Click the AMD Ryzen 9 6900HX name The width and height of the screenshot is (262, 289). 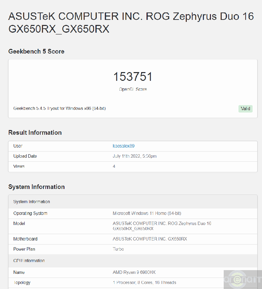(x=134, y=272)
